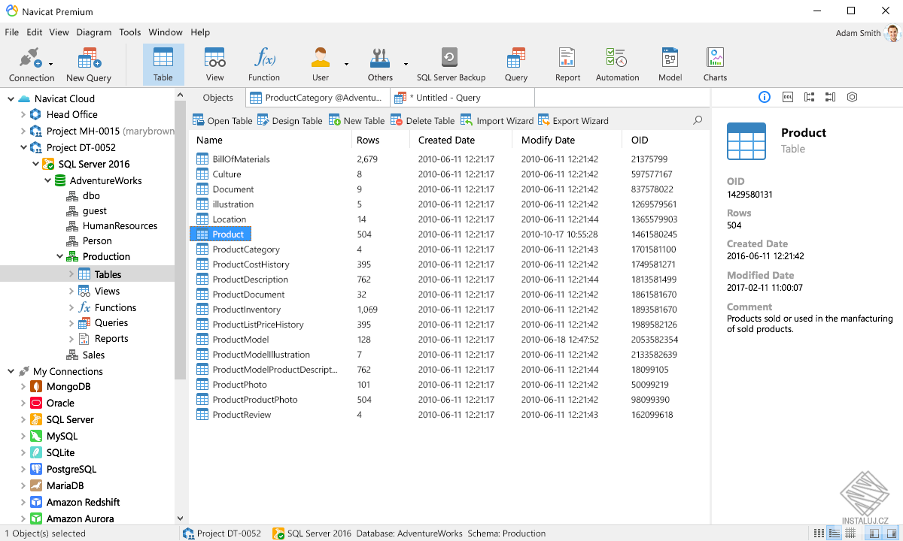903x541 pixels.
Task: Open the Window menu
Action: coord(166,32)
